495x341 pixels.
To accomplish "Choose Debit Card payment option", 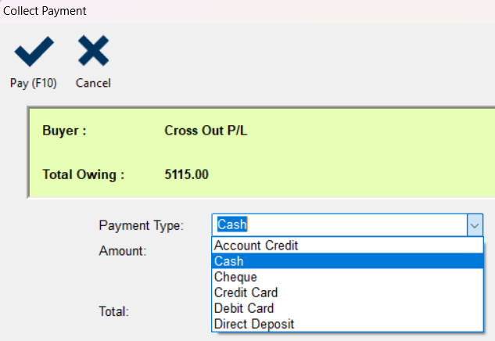I will point(244,308).
